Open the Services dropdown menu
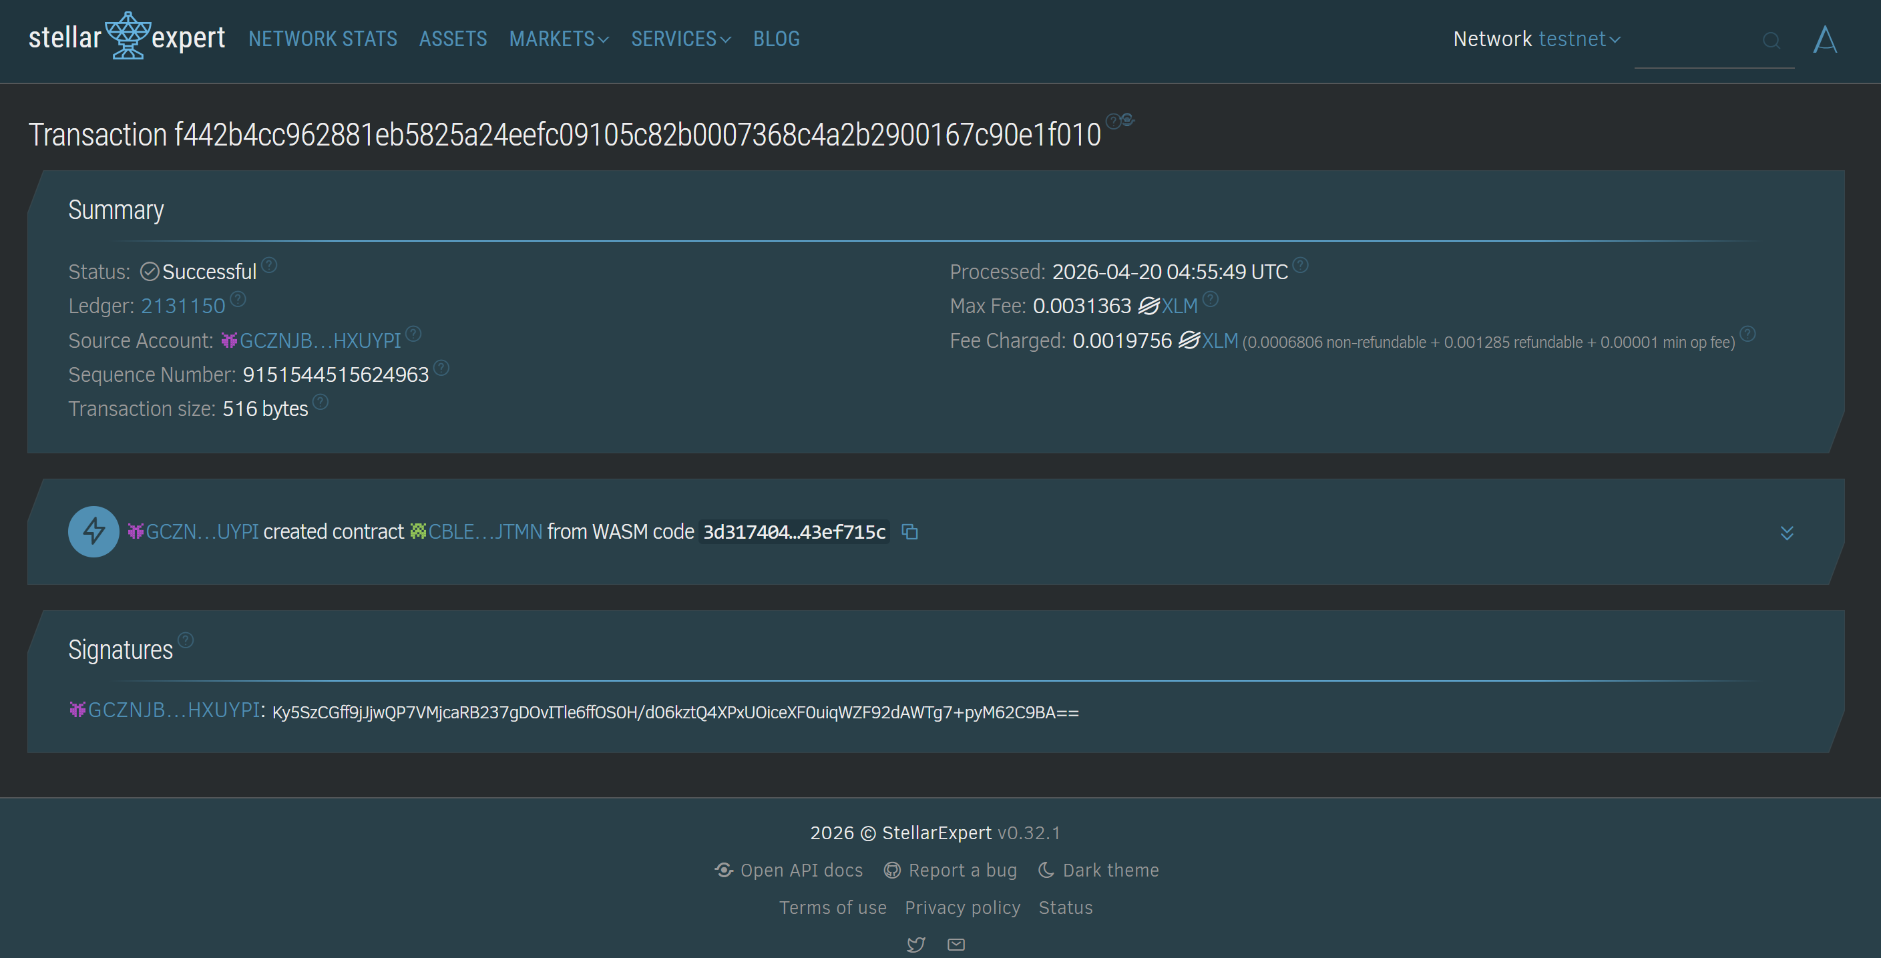Viewport: 1881px width, 958px height. tap(680, 39)
